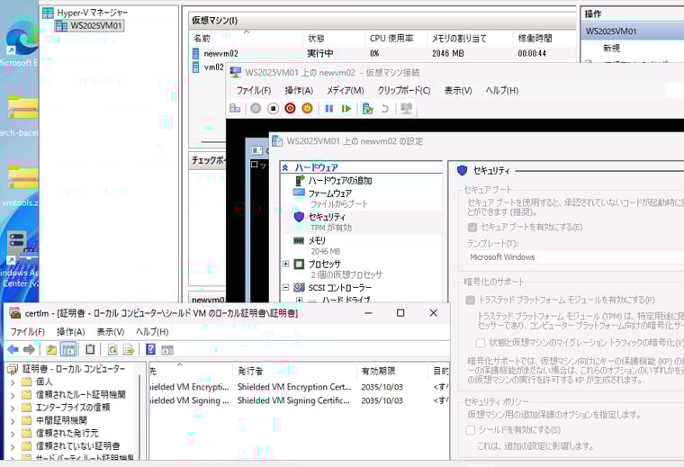This screenshot has width=684, height=467.
Task: Click the grayed Start icon in VM toolbar
Action: (x=256, y=108)
